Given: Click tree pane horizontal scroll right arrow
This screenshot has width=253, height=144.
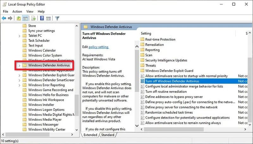Looking at the screenshot, I should pos(72,135).
